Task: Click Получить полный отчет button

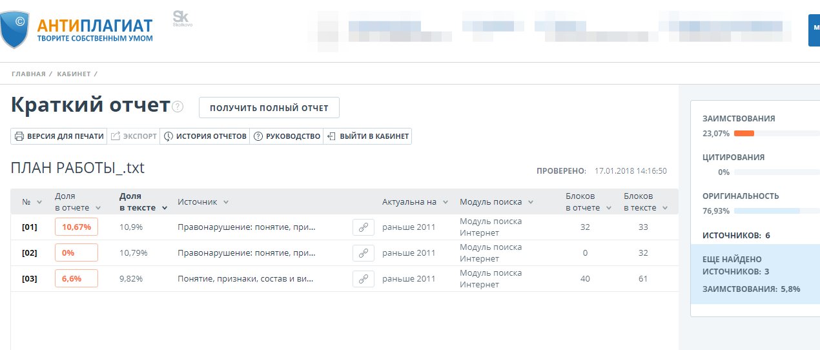Action: point(269,108)
